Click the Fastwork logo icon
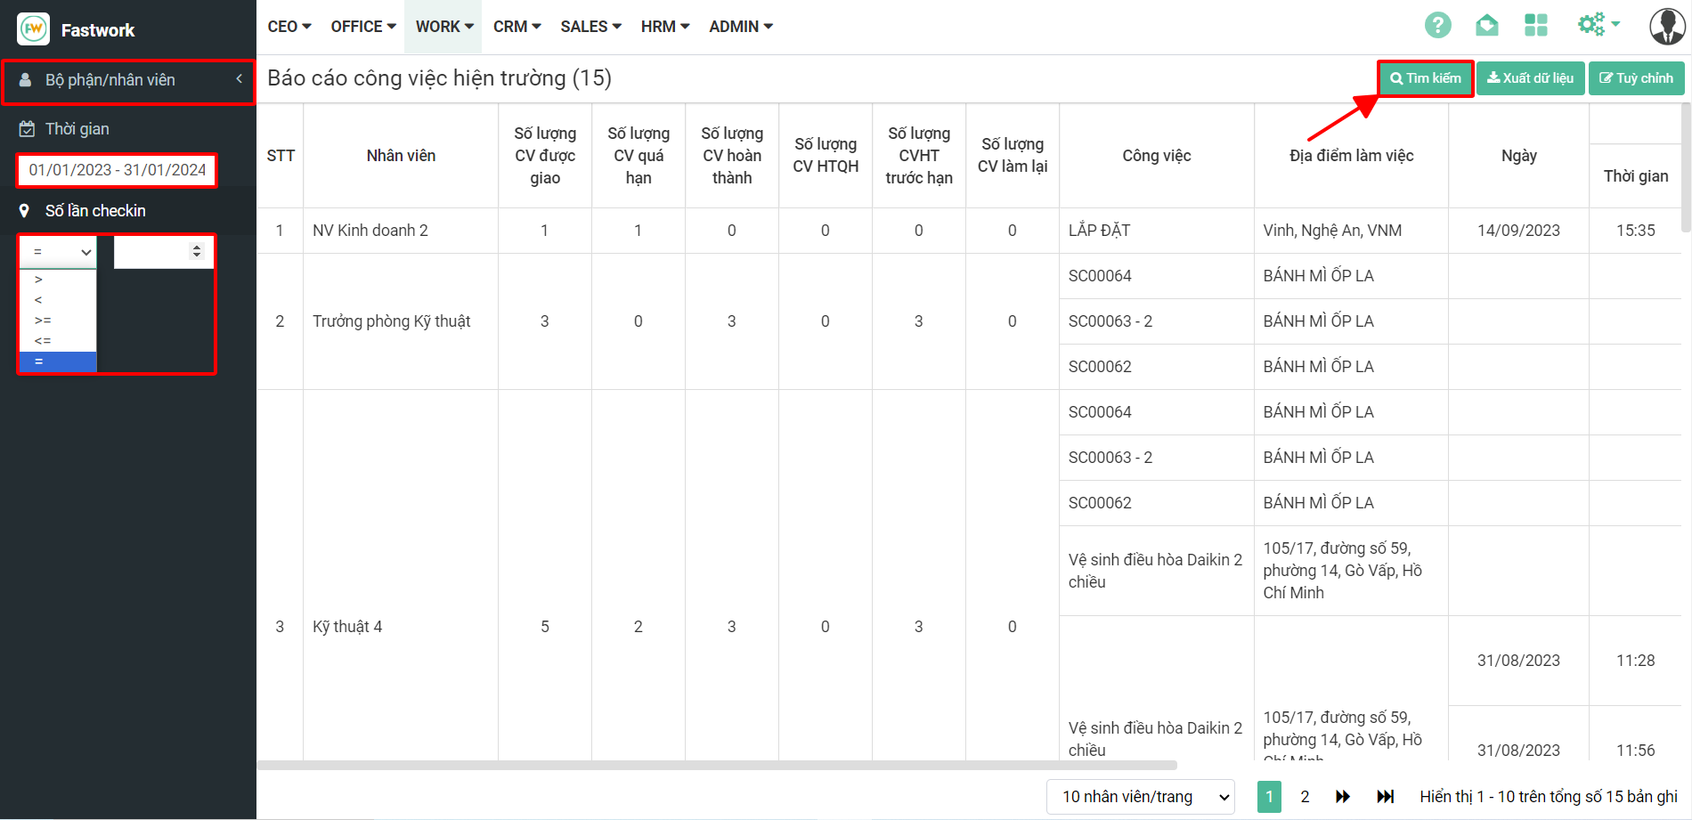The image size is (1692, 820). click(33, 29)
